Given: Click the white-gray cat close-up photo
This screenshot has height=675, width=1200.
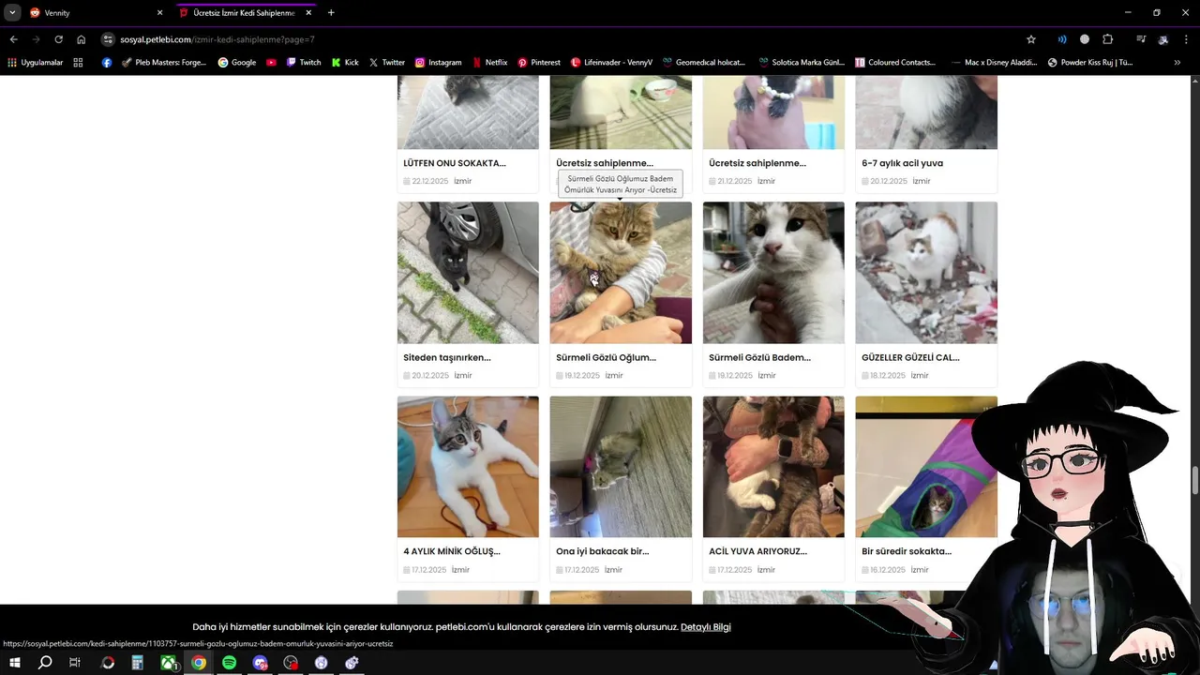Looking at the screenshot, I should point(773,273).
